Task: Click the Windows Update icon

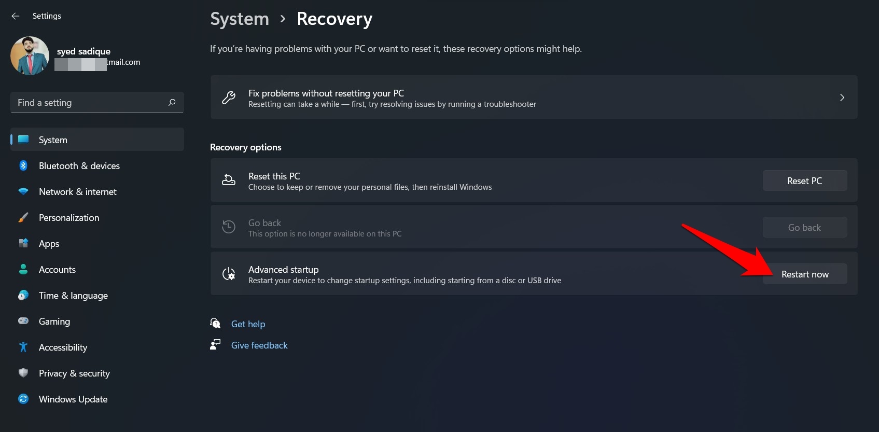Action: (23, 399)
